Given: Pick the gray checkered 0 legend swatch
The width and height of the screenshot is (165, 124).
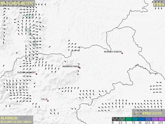Looking at the screenshot, I should tap(115, 119).
